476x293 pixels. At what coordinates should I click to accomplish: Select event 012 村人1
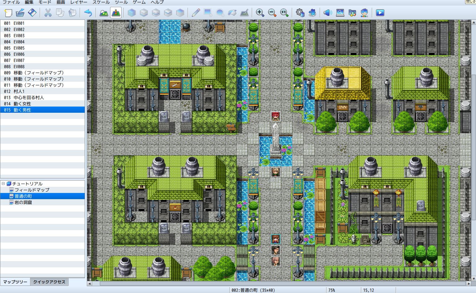(42, 91)
